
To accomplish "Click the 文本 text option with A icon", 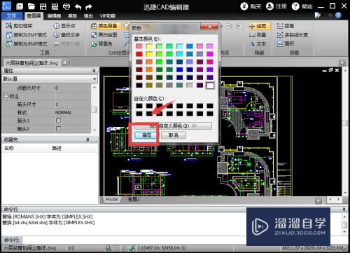I will coord(258,43).
